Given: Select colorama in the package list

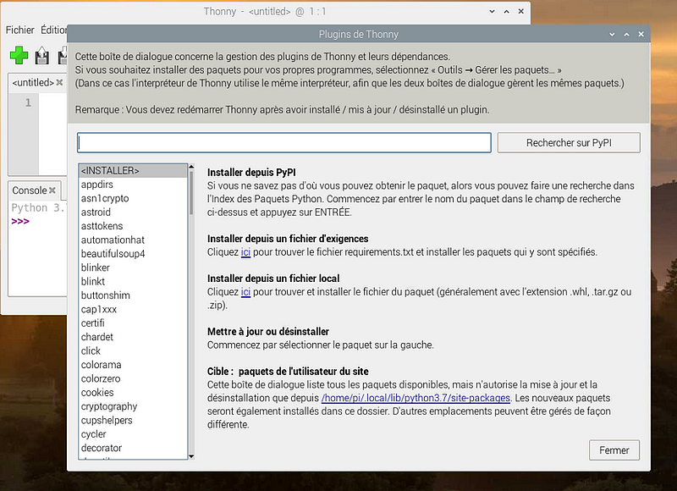Looking at the screenshot, I should tap(133, 365).
